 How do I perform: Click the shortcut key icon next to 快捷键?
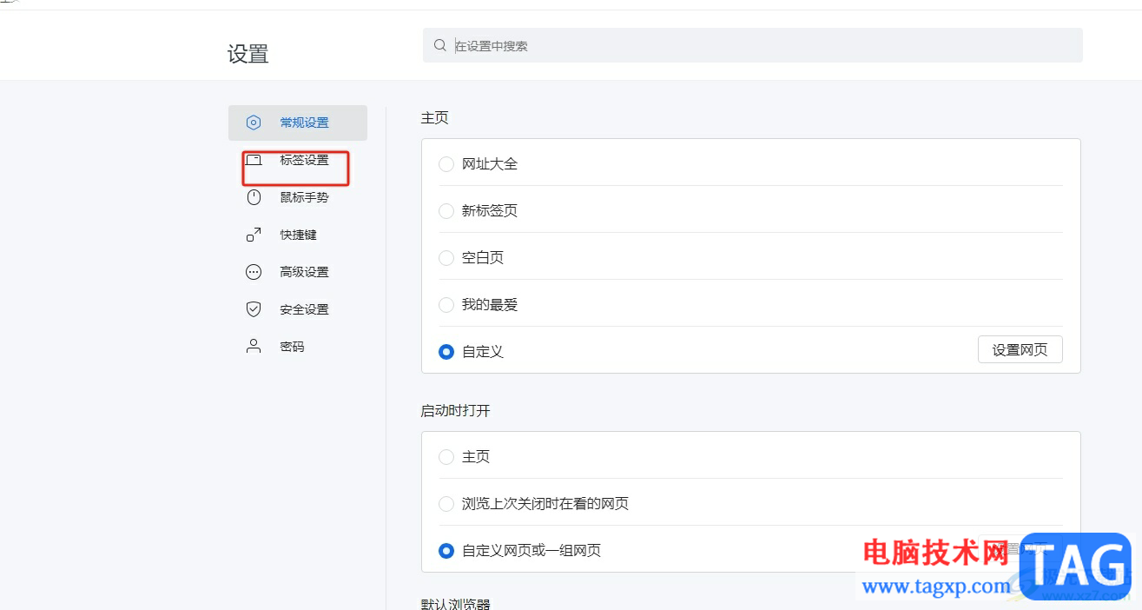(253, 235)
